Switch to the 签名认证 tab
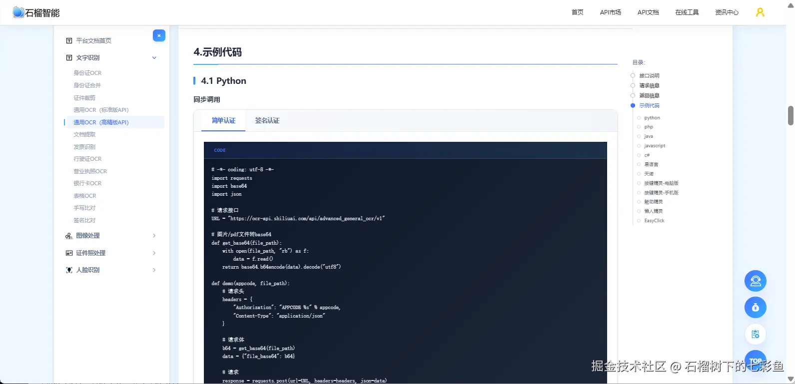Viewport: 795px width, 384px height. pyautogui.click(x=267, y=121)
